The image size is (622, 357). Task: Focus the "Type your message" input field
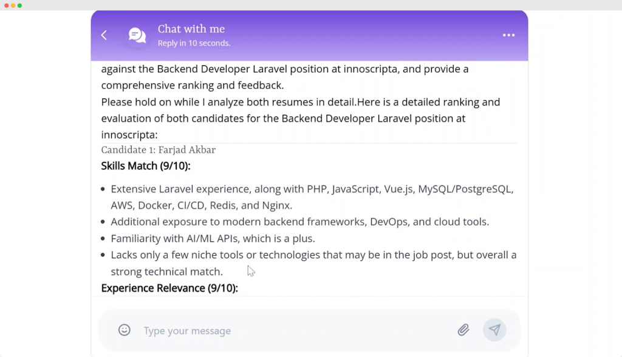point(292,331)
